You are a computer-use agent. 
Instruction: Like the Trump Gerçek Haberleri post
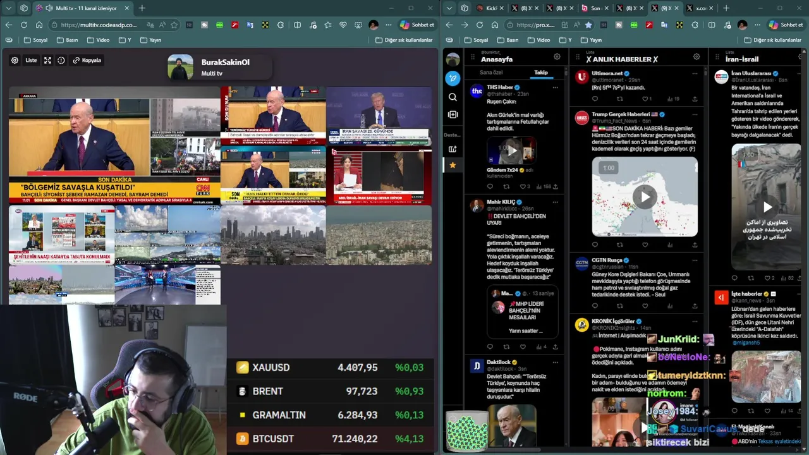[645, 245]
